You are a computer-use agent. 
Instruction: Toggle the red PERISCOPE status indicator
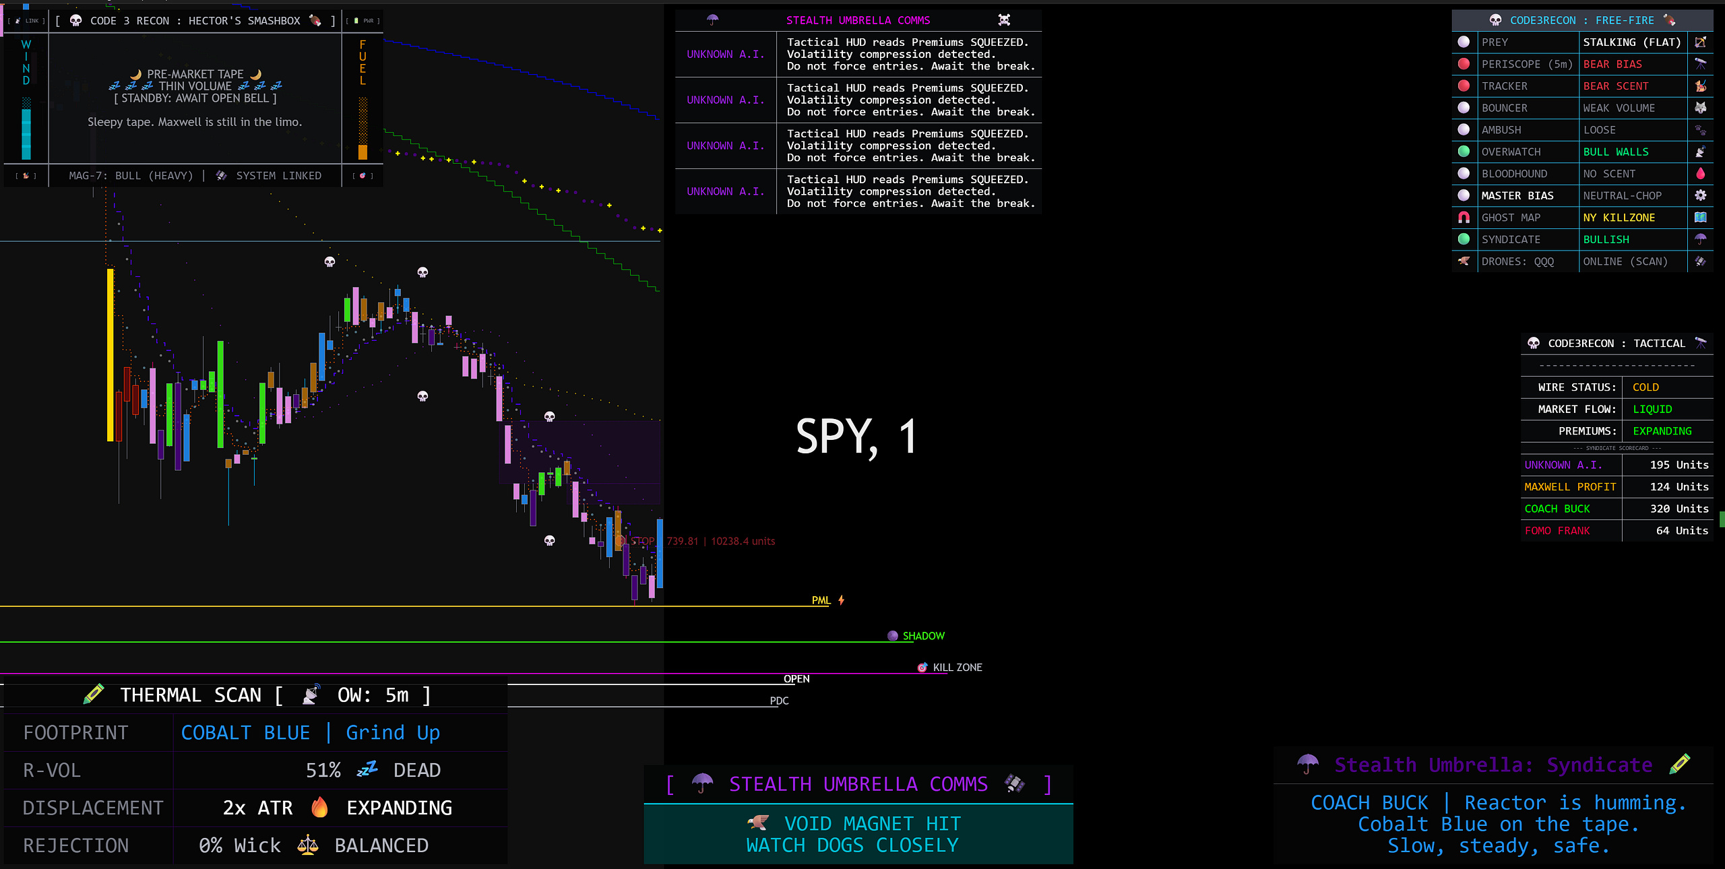click(x=1464, y=64)
